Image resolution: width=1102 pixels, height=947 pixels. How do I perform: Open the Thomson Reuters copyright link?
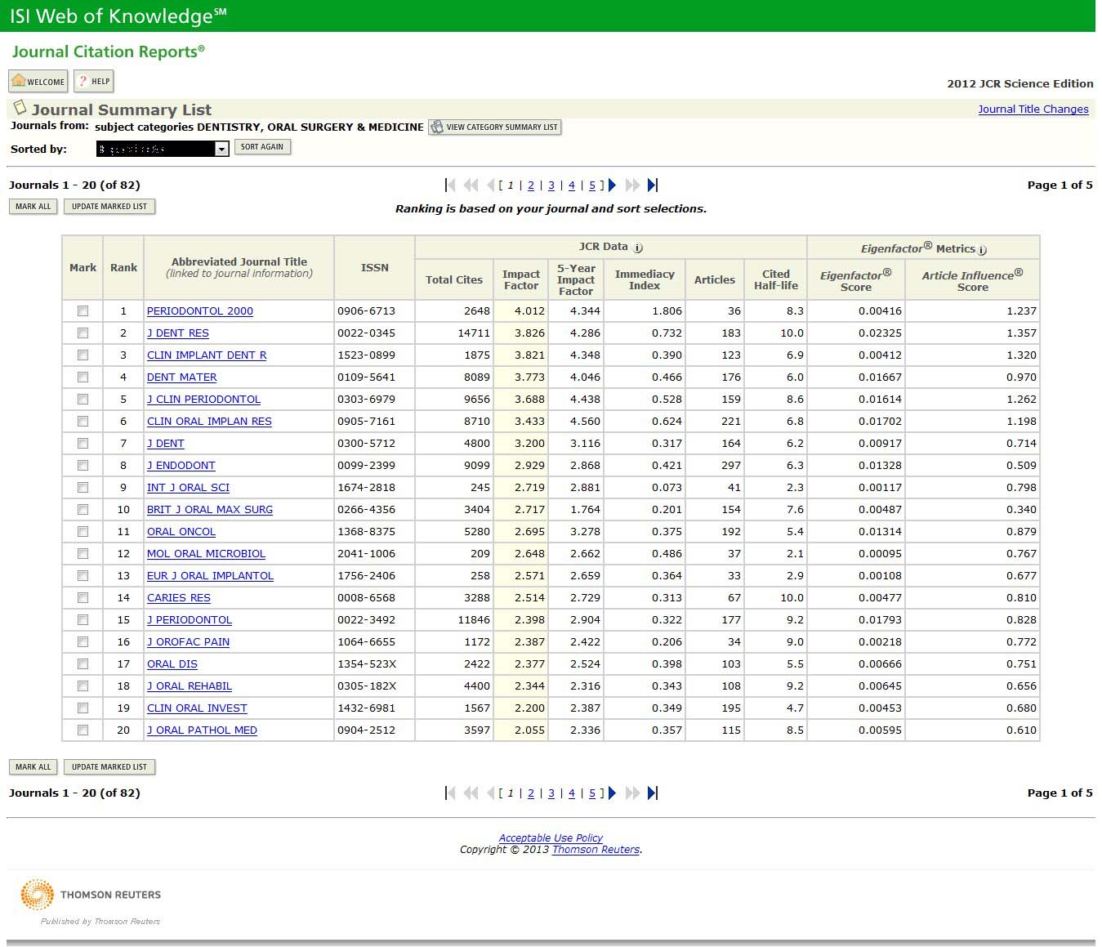tap(596, 850)
